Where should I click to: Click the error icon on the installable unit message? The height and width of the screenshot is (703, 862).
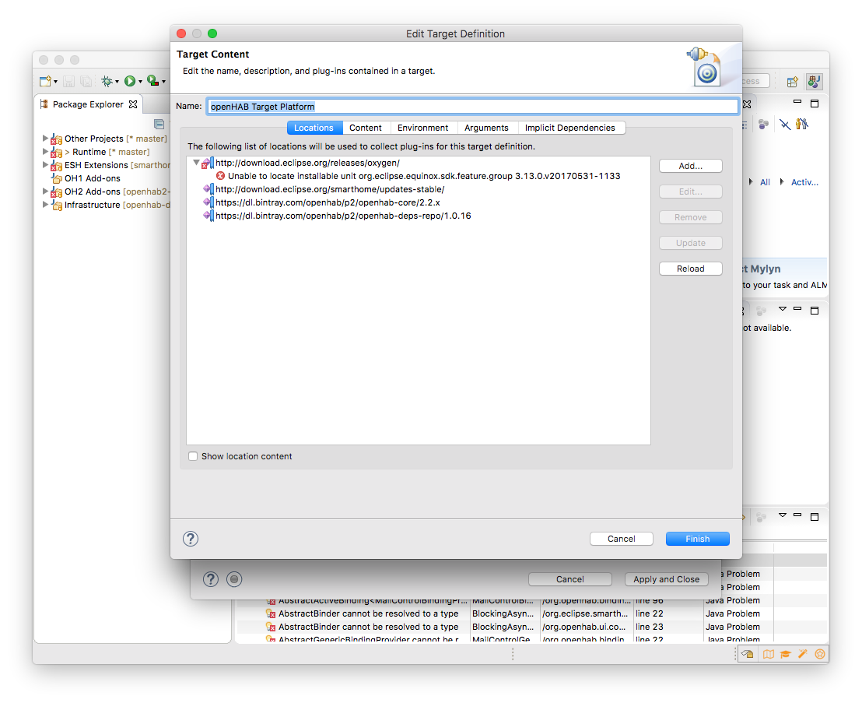(x=220, y=176)
